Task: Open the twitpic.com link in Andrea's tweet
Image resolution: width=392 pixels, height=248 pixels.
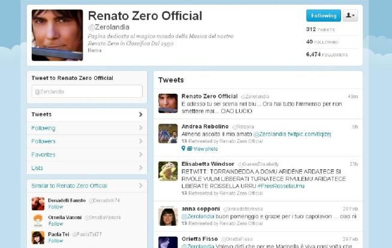Action: 309,134
